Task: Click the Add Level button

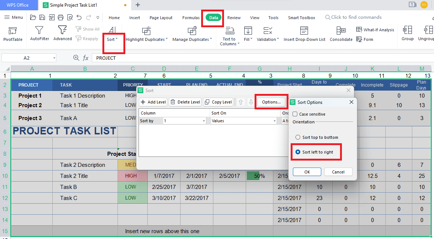Action: [153, 102]
